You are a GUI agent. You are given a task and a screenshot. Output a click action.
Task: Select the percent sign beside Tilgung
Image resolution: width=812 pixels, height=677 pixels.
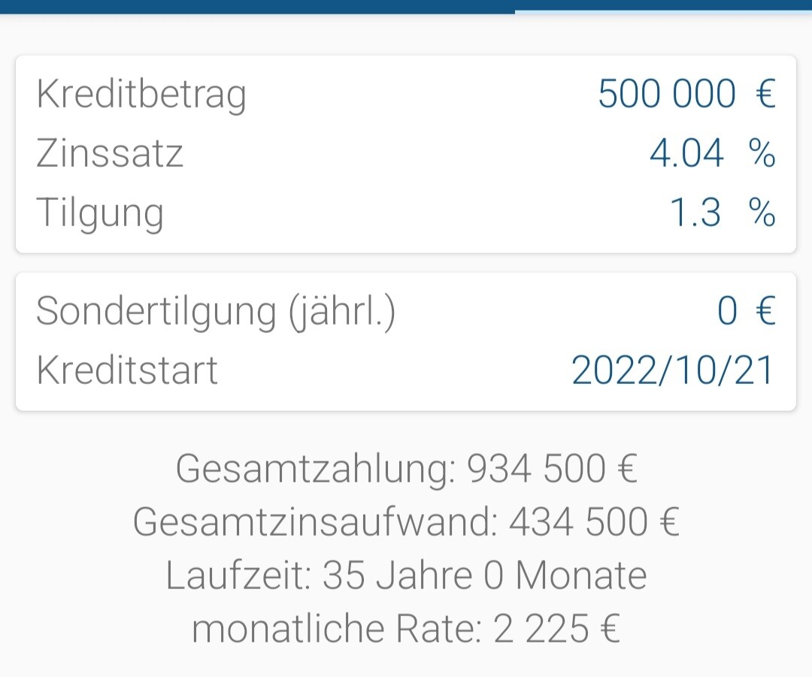click(x=762, y=214)
